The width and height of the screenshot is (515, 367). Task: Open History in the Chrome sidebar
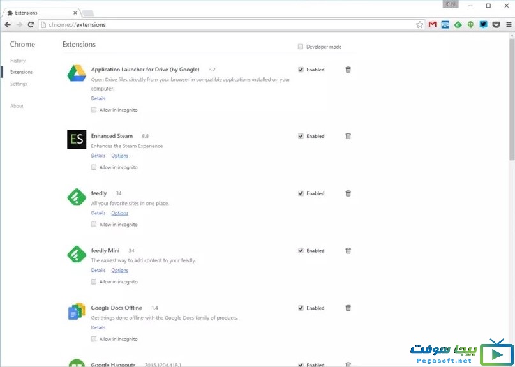pyautogui.click(x=18, y=61)
